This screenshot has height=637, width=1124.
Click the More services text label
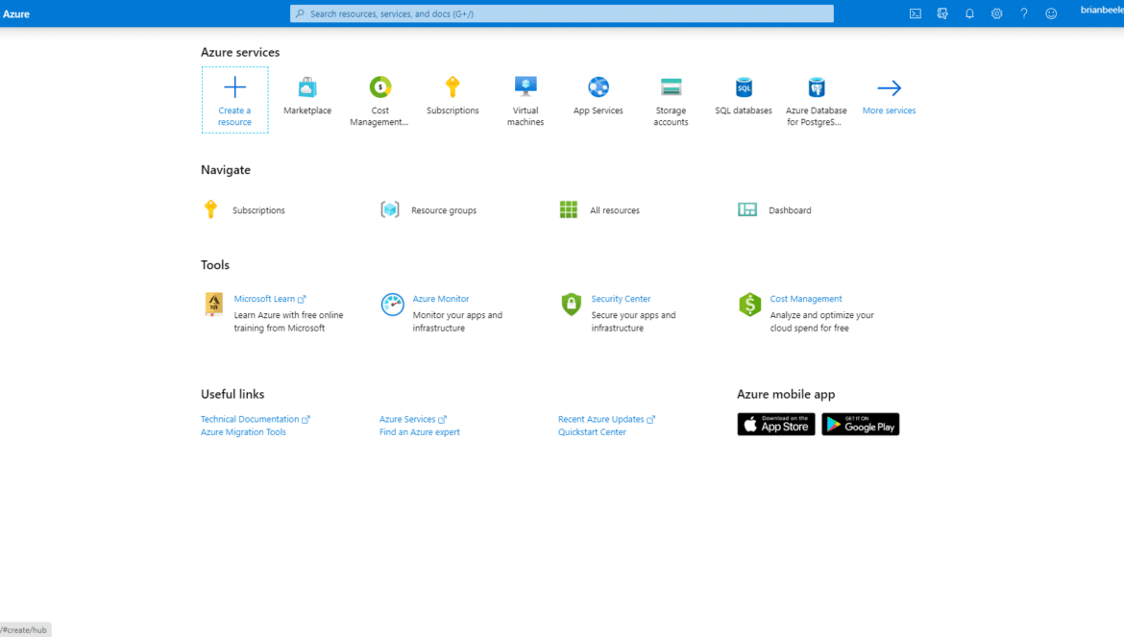889,110
